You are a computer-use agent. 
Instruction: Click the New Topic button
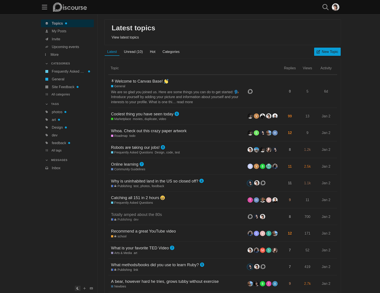click(x=327, y=52)
